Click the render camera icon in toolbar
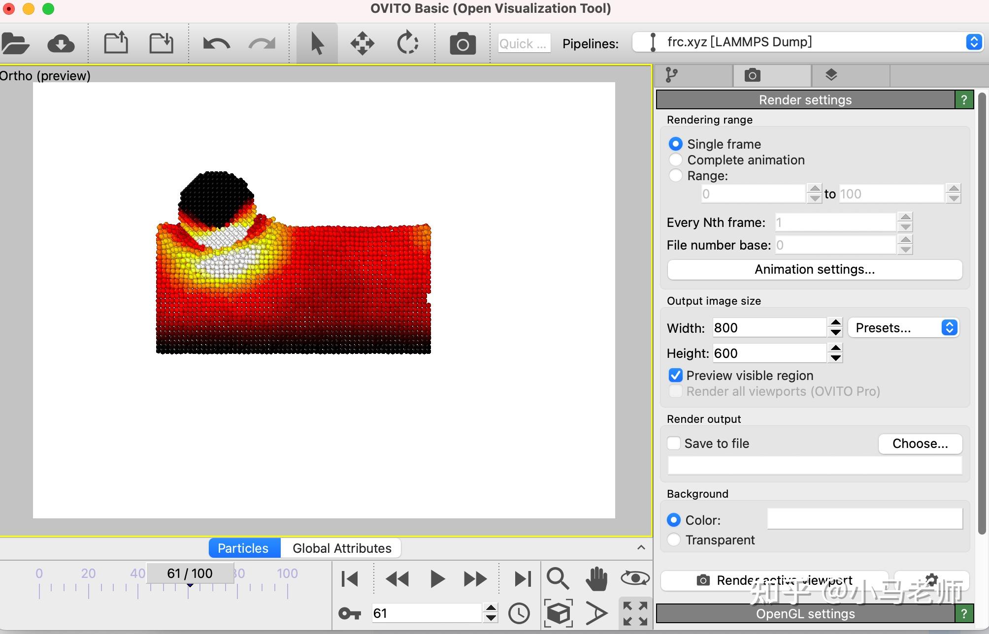The height and width of the screenshot is (634, 989). (462, 43)
